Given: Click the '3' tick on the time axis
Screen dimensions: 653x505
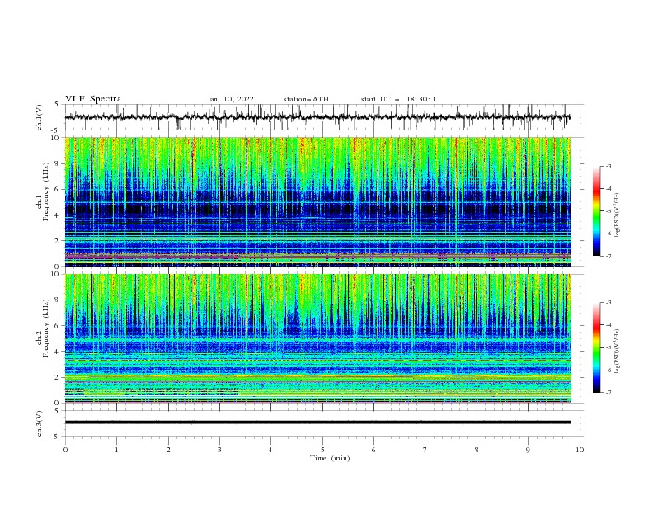Looking at the screenshot, I should (219, 450).
